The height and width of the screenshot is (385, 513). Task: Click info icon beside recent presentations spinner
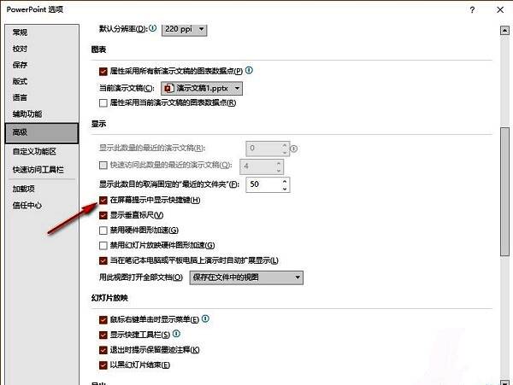click(x=294, y=149)
